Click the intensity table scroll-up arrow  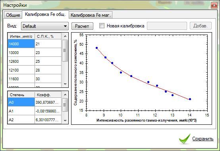(65, 36)
